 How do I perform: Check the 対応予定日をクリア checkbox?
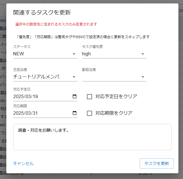pyautogui.click(x=89, y=97)
